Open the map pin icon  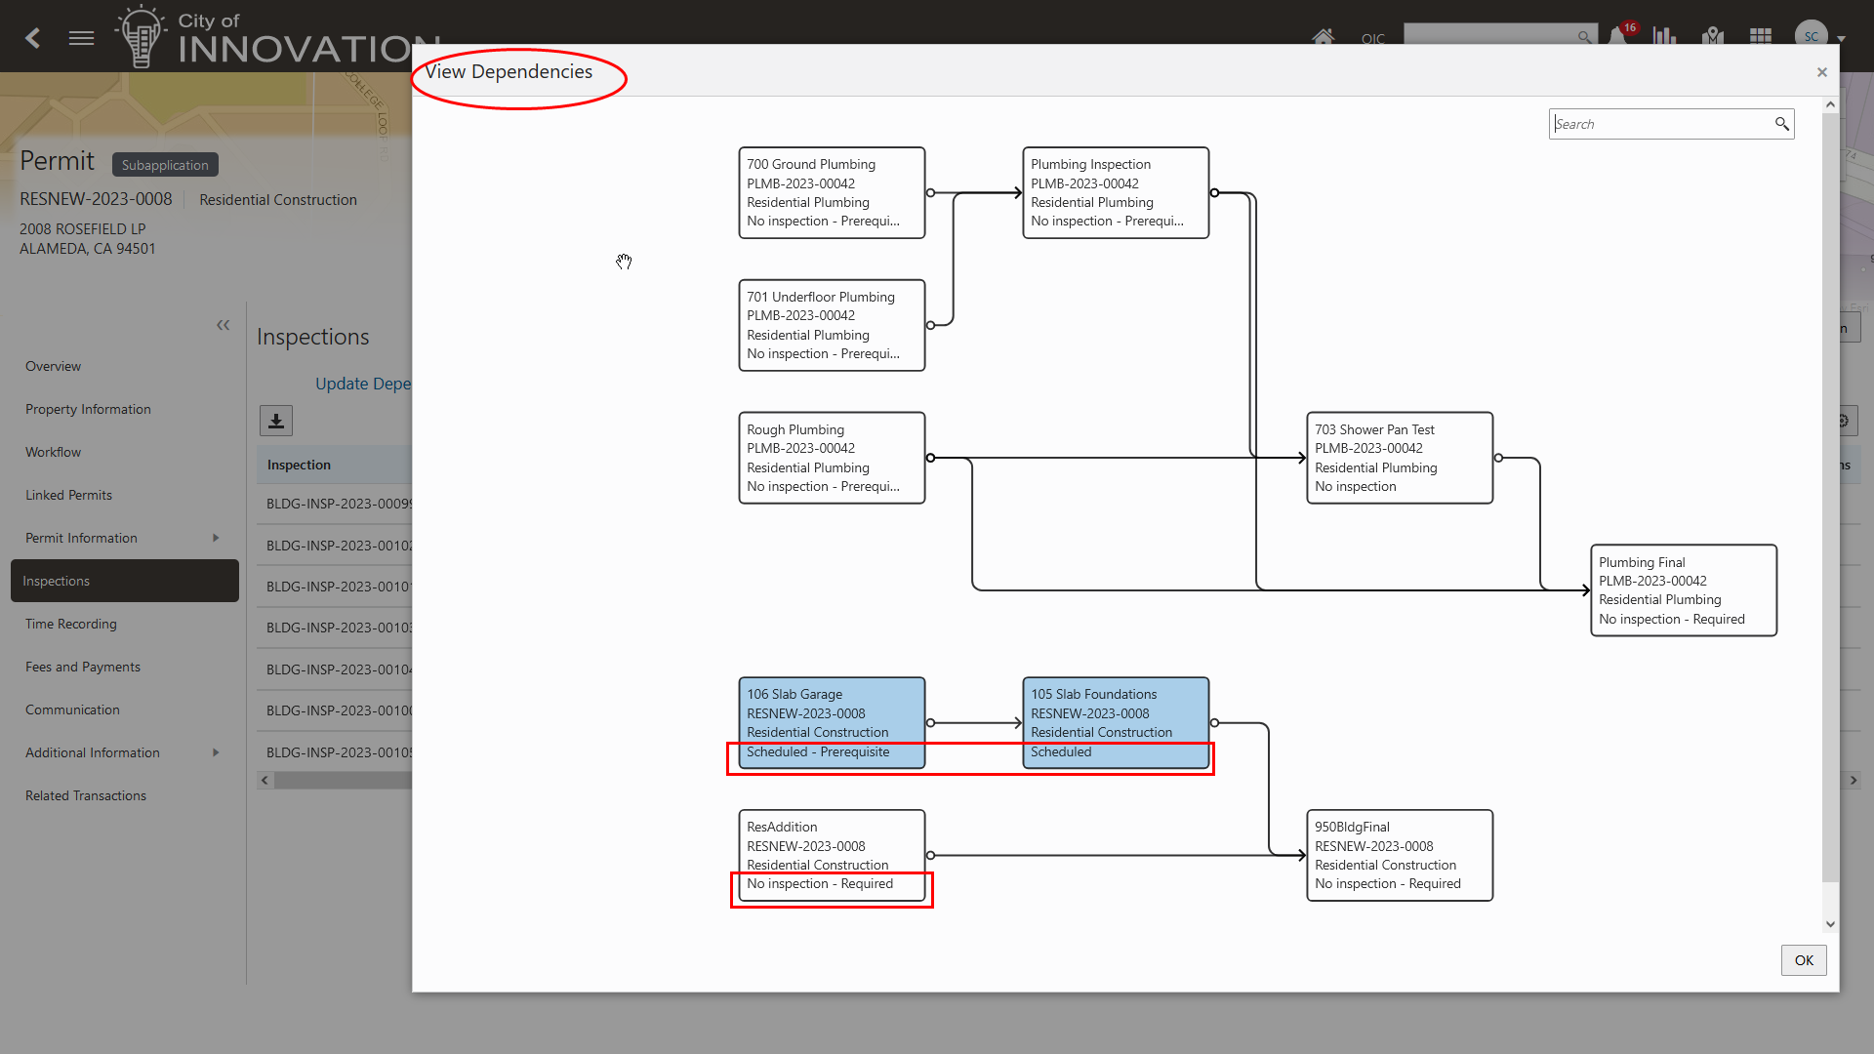pyautogui.click(x=1712, y=37)
